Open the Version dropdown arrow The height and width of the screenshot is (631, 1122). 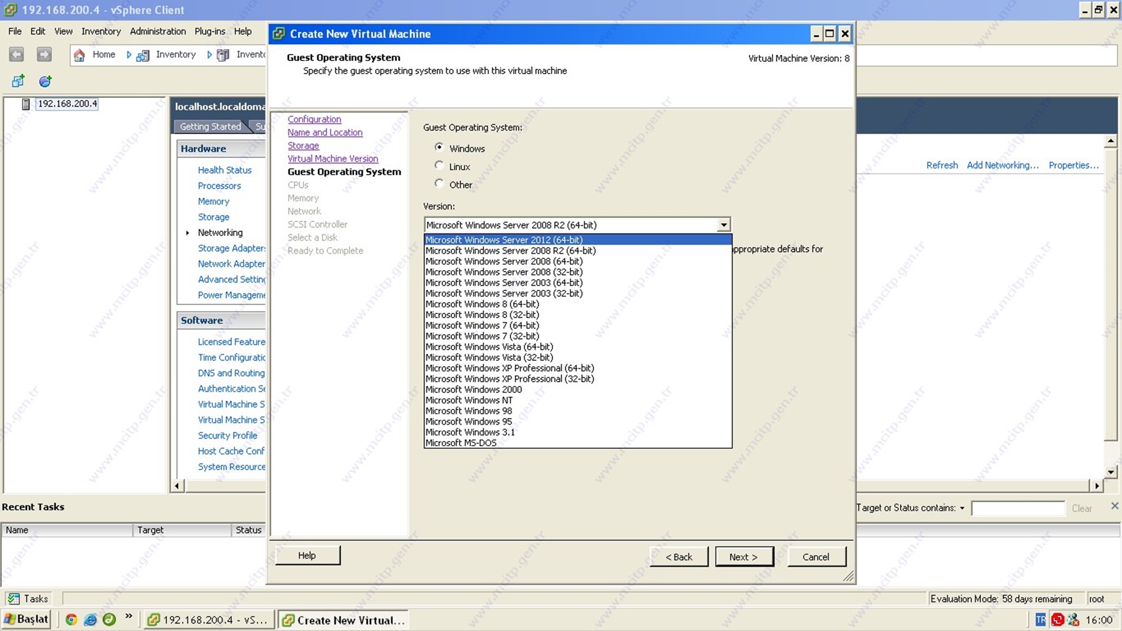click(723, 225)
